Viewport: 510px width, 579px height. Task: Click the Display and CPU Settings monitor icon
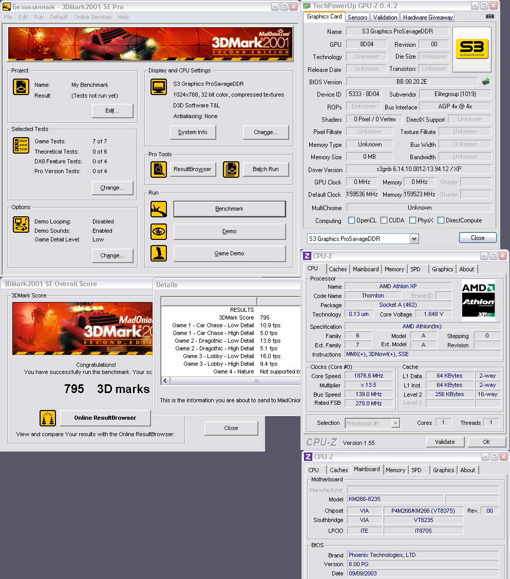click(159, 87)
